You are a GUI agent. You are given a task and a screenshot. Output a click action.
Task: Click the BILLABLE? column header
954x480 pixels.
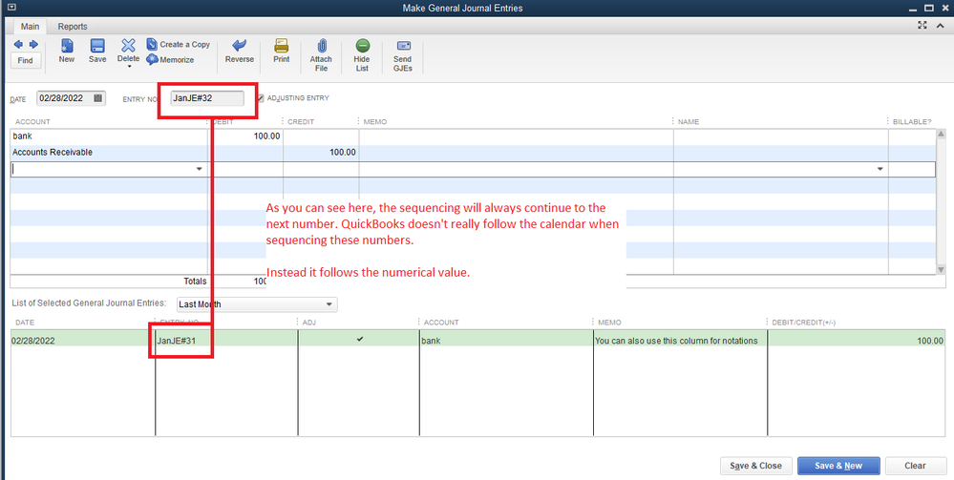[x=912, y=122]
